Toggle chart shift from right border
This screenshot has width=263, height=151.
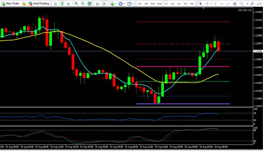click(104, 4)
